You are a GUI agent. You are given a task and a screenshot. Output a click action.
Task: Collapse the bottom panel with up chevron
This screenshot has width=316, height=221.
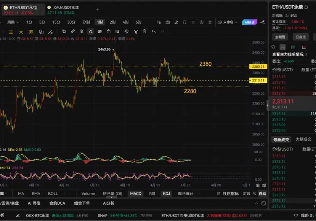(x=257, y=203)
